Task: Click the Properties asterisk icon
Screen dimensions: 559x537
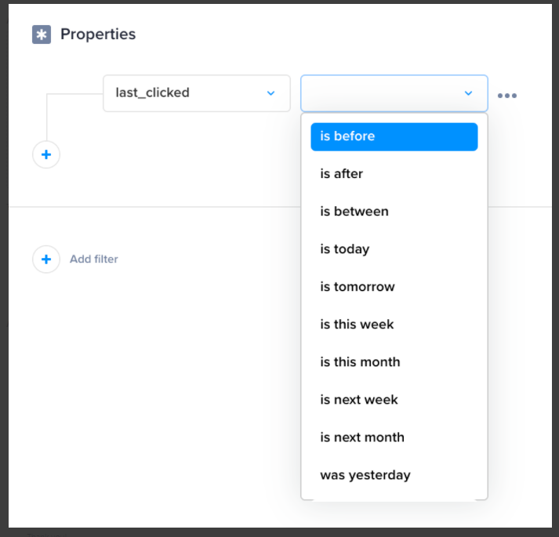Action: 42,34
